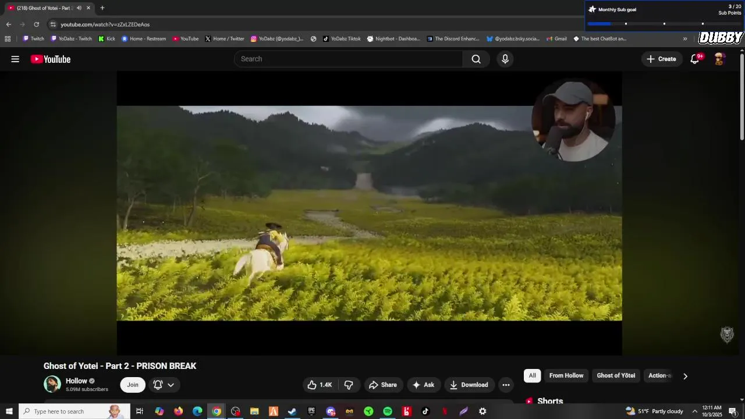Viewport: 745px width, 419px height.
Task: Open the three-dots more actions menu
Action: (506, 385)
